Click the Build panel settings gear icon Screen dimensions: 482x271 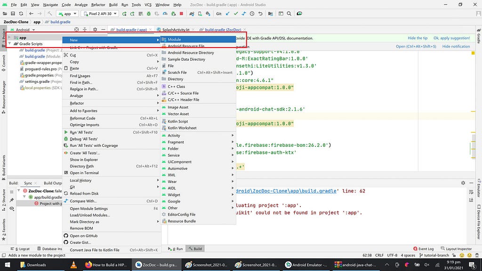[x=463, y=183]
